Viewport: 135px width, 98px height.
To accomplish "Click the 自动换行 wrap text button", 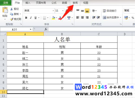I will (110, 11).
